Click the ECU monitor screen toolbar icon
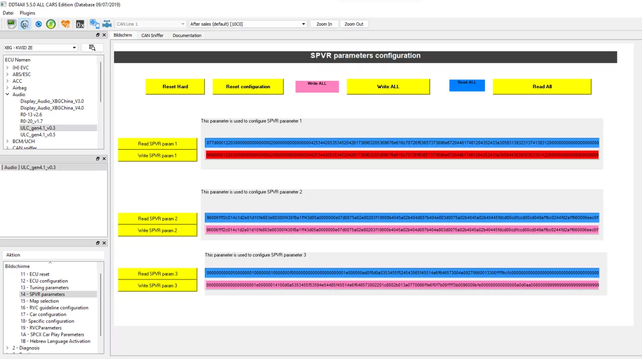642x359 pixels. 11,24
